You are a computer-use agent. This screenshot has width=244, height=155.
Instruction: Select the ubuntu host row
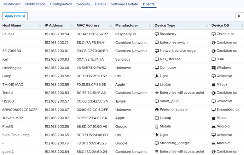(122, 34)
